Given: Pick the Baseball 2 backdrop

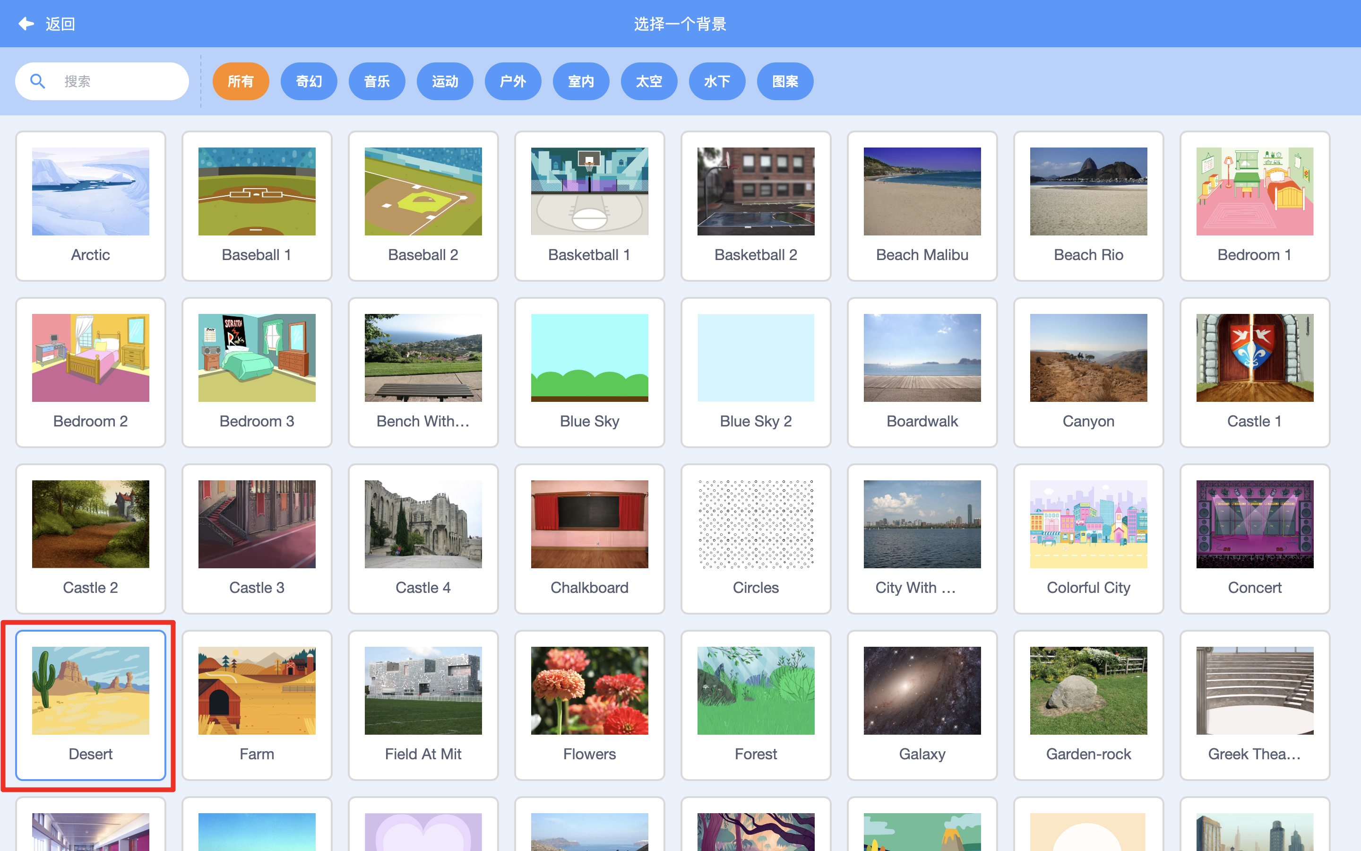Looking at the screenshot, I should coord(423,206).
